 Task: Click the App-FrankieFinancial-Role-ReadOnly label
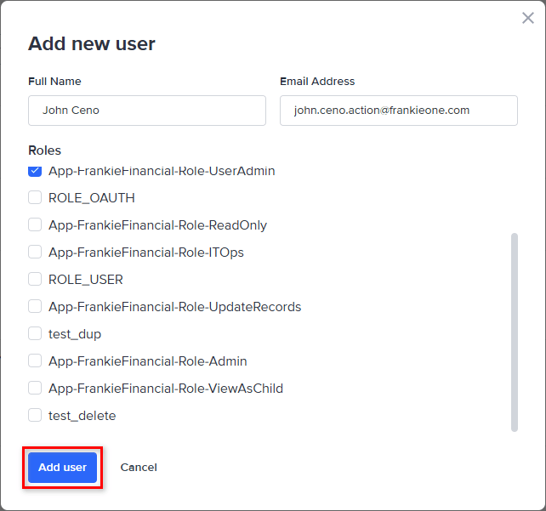click(x=157, y=225)
